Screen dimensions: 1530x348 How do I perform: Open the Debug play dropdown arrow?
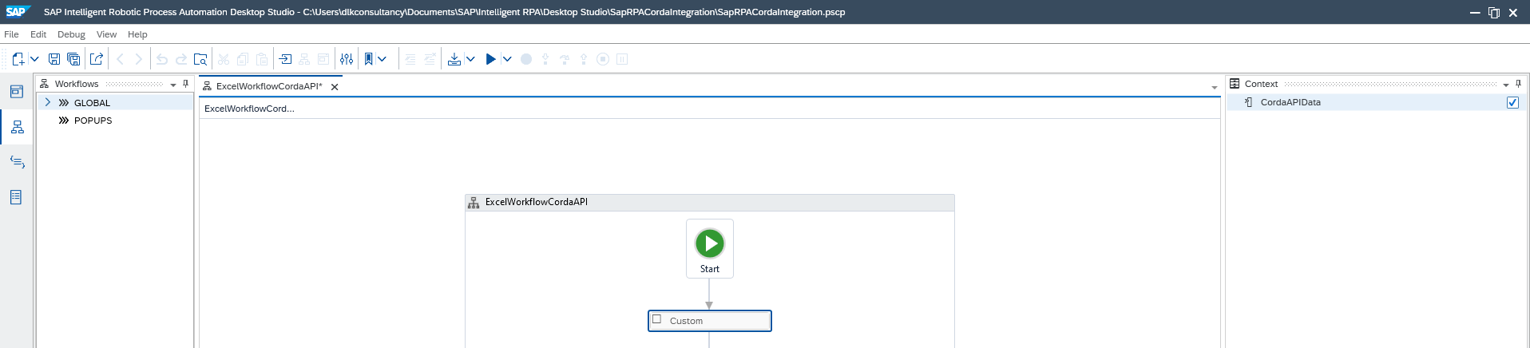507,59
